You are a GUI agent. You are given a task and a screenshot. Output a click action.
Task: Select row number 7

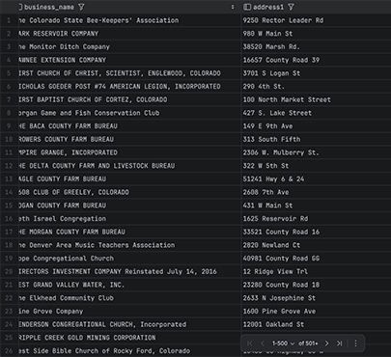9,99
